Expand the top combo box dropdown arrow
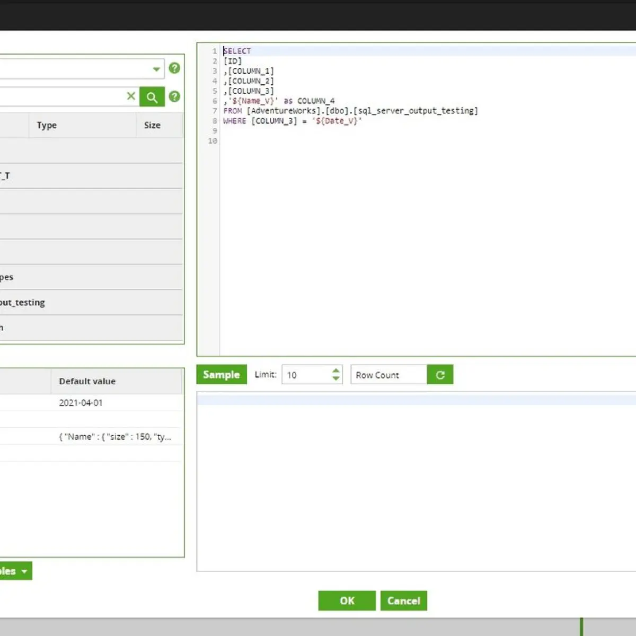 [156, 69]
